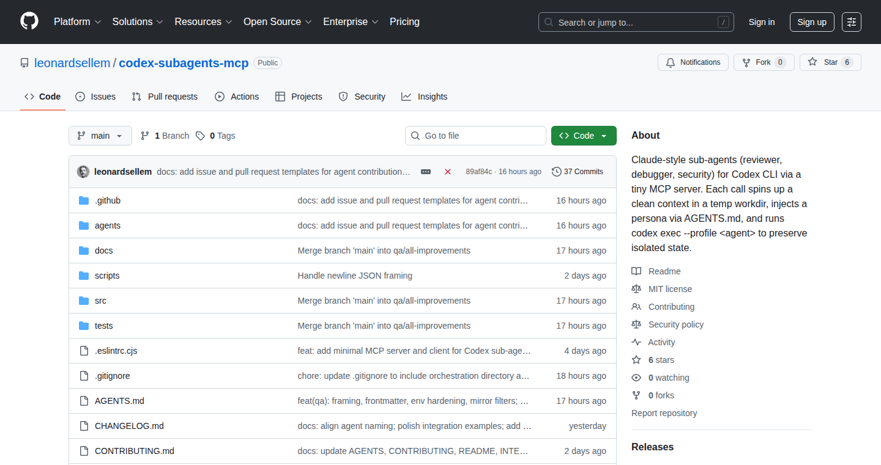Image resolution: width=881 pixels, height=465 pixels.
Task: Click the Go to file search box
Action: tap(475, 136)
